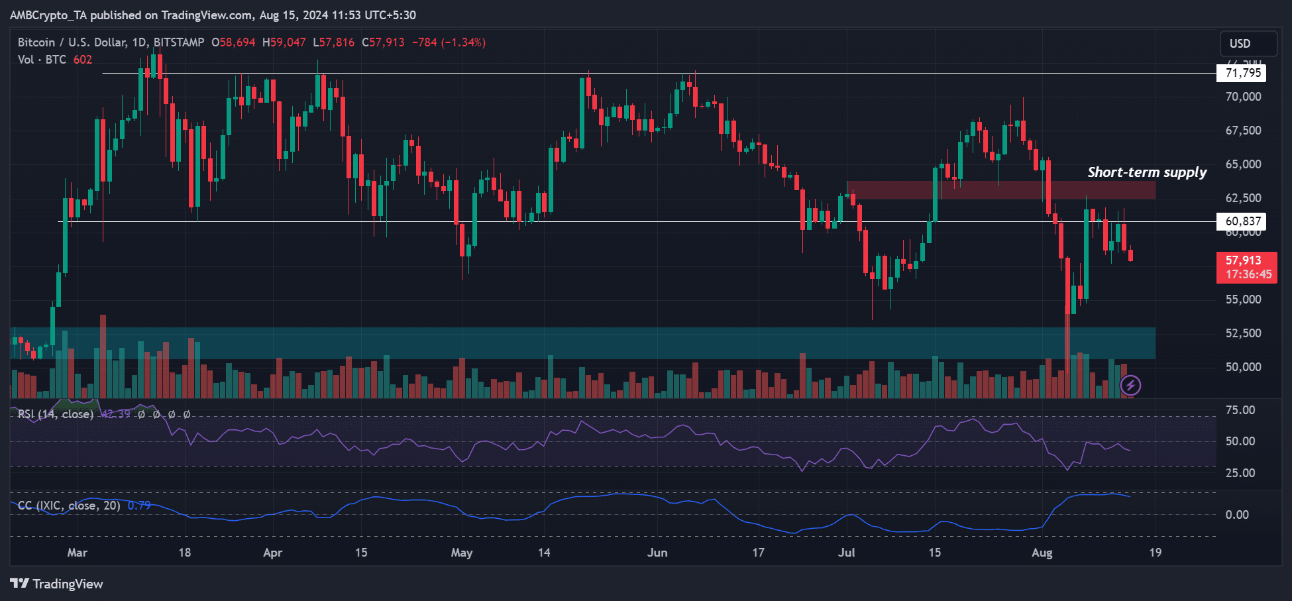Select the teal demand zone rectangle

tap(583, 343)
